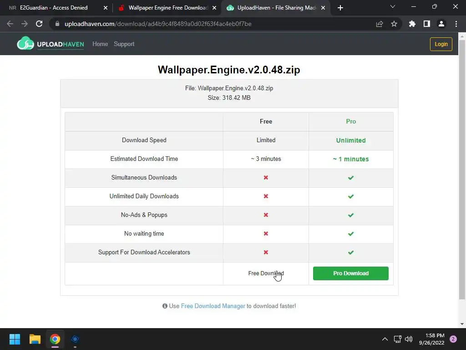The width and height of the screenshot is (466, 350).
Task: Close the E2Guardian Access Denied tab
Action: 106,8
